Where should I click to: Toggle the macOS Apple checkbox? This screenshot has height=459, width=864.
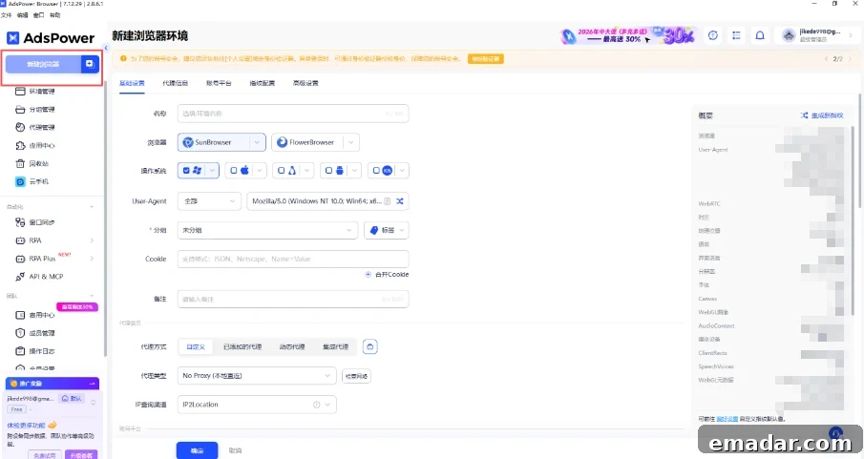coord(234,171)
